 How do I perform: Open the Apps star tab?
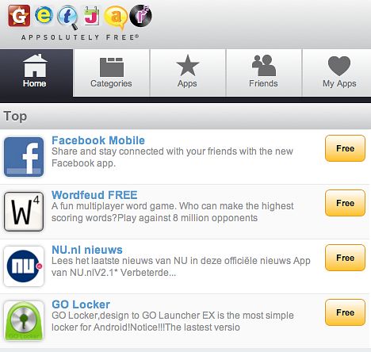pyautogui.click(x=187, y=73)
